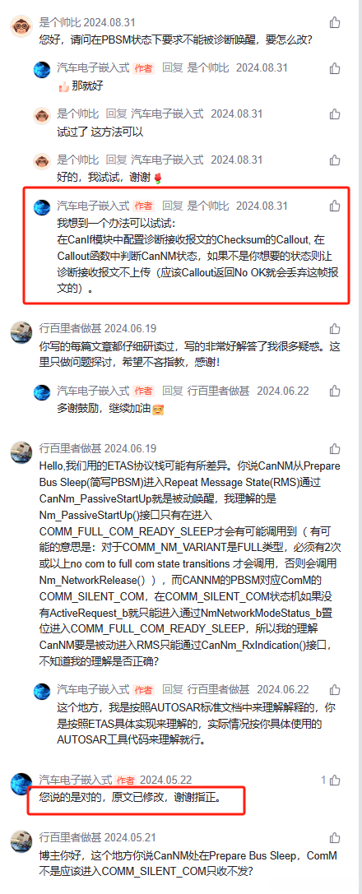Like the author's CanIf Checksum Callout reply
This screenshot has height=894, width=362.
[x=335, y=206]
